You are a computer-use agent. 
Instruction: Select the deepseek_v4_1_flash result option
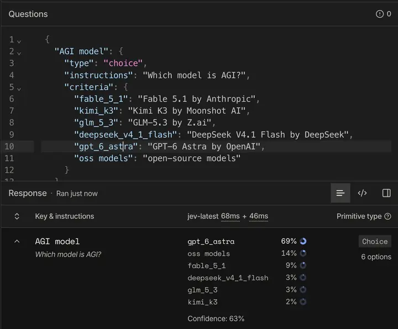point(228,278)
